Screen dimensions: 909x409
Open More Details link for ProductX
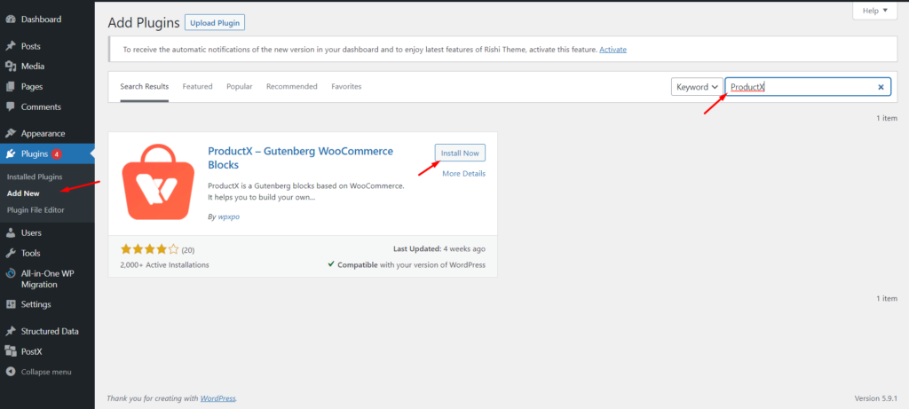tap(463, 173)
